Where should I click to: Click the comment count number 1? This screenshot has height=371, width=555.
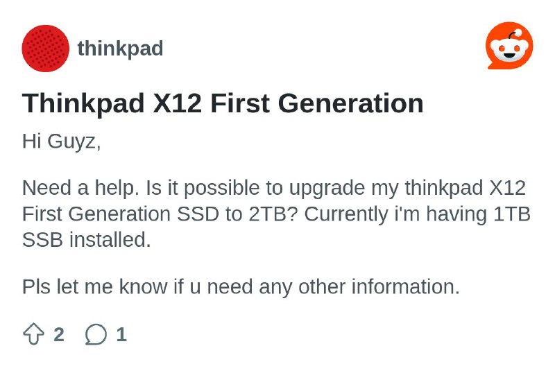(x=121, y=334)
